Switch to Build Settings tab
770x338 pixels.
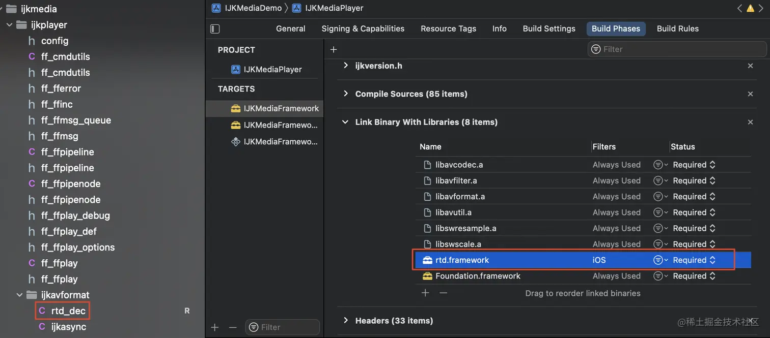[549, 28]
